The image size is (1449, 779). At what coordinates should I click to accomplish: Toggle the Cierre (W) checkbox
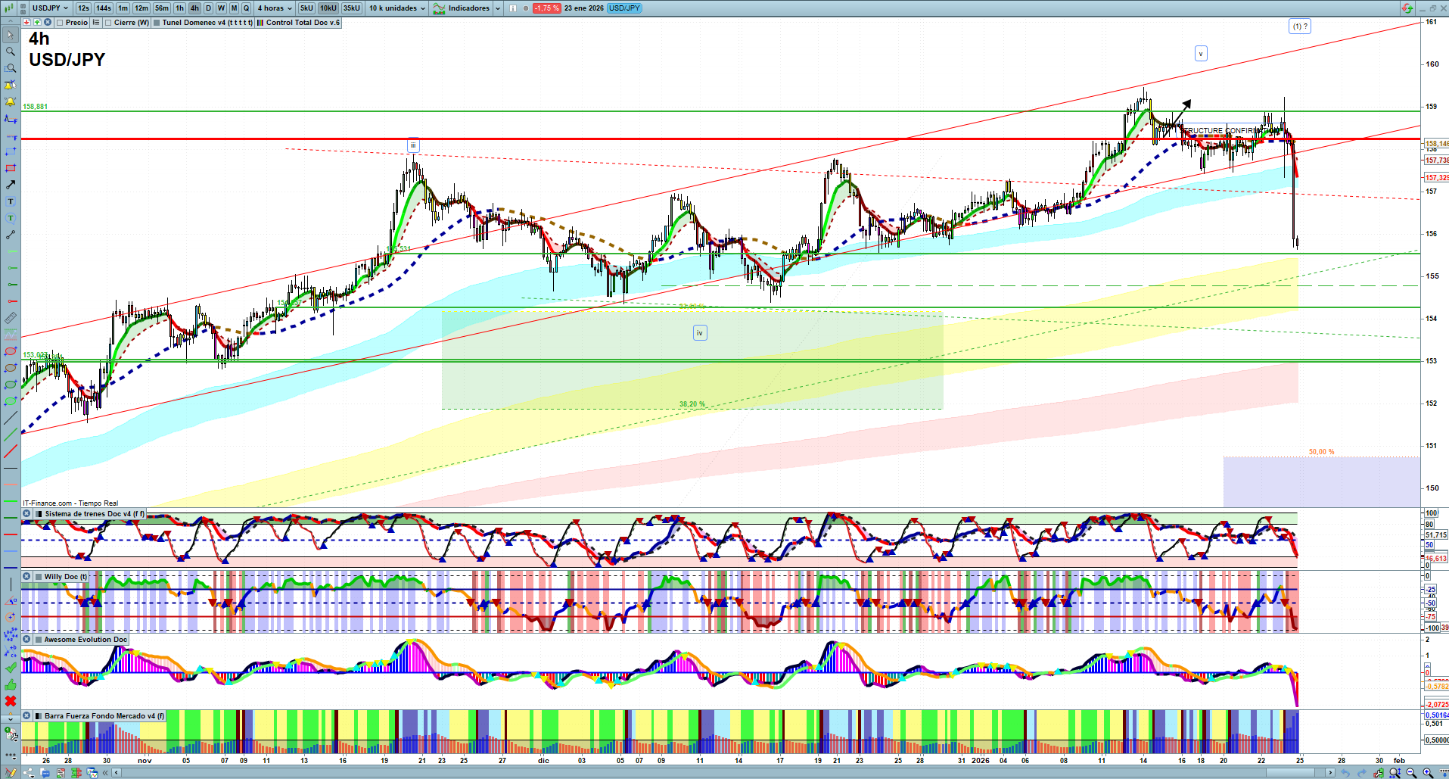point(108,23)
